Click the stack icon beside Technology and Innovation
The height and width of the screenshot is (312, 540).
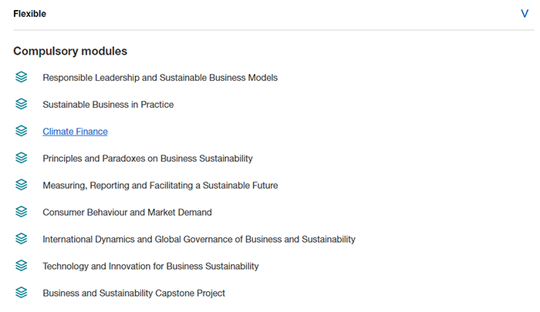(x=22, y=266)
